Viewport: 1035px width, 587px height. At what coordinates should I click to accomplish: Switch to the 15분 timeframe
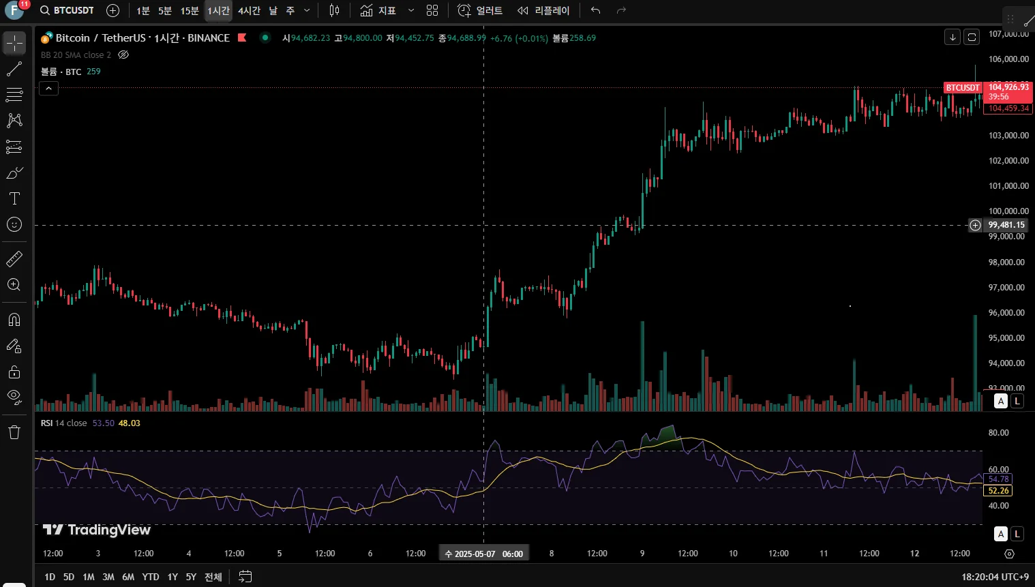190,10
